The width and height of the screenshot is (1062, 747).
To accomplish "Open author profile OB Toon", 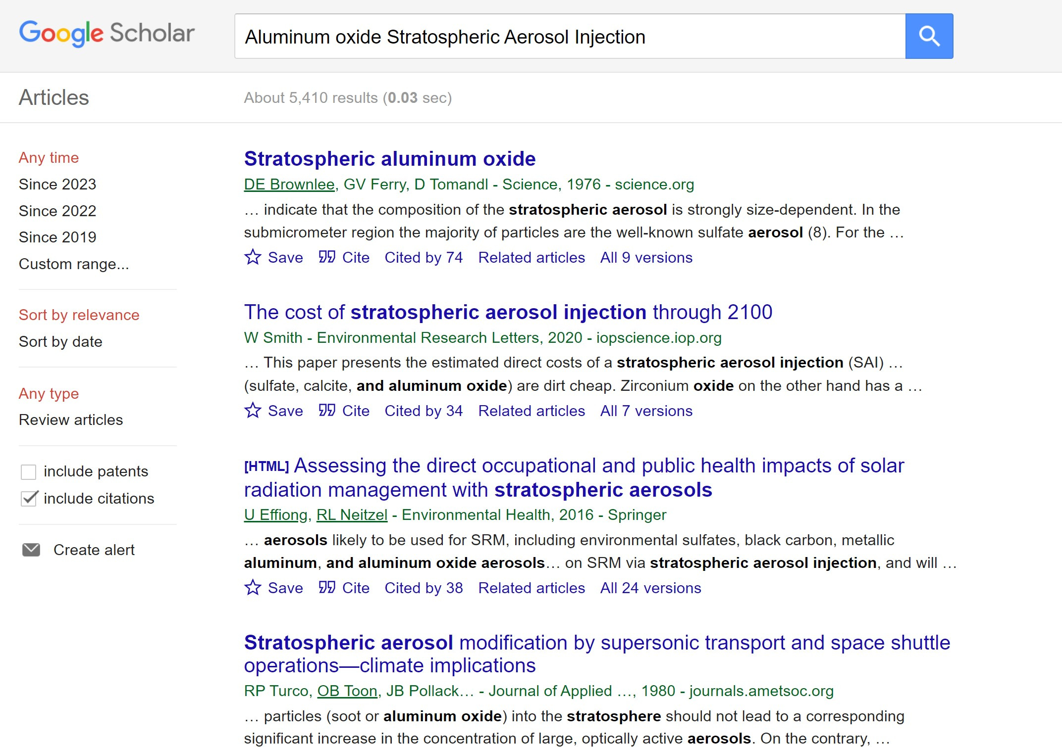I will coord(347,691).
